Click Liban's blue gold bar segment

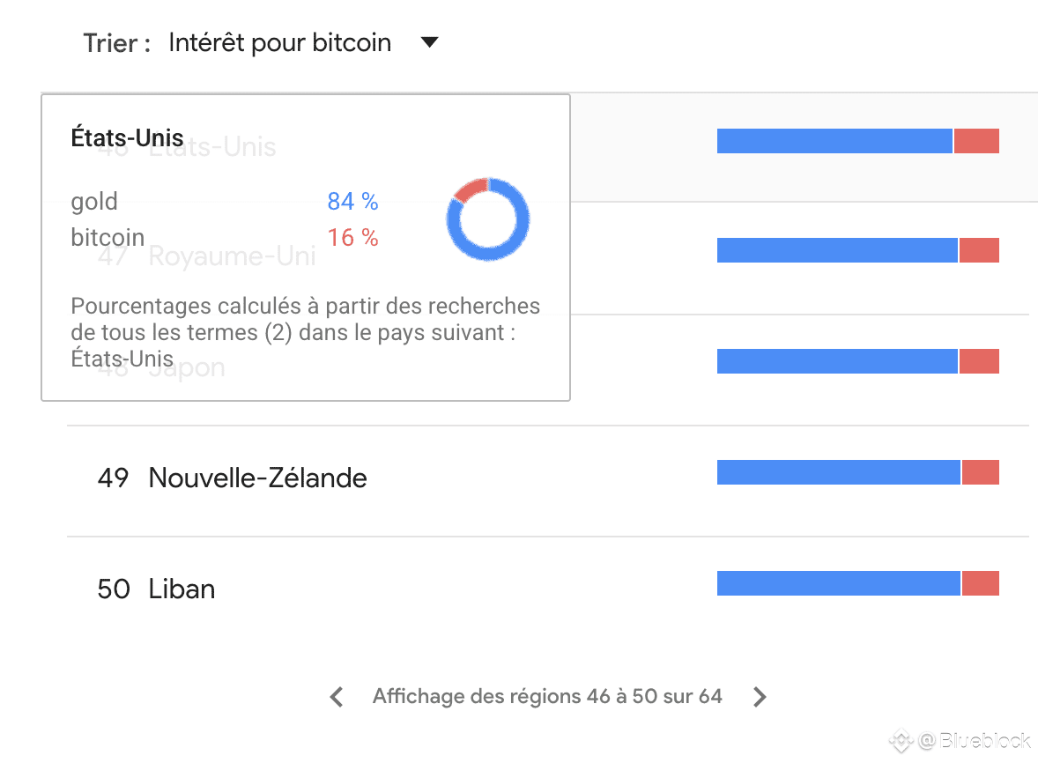[x=837, y=583]
